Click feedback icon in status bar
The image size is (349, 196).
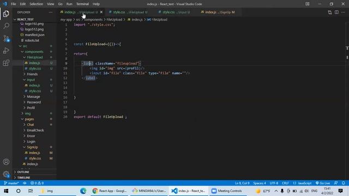[x=336, y=183]
